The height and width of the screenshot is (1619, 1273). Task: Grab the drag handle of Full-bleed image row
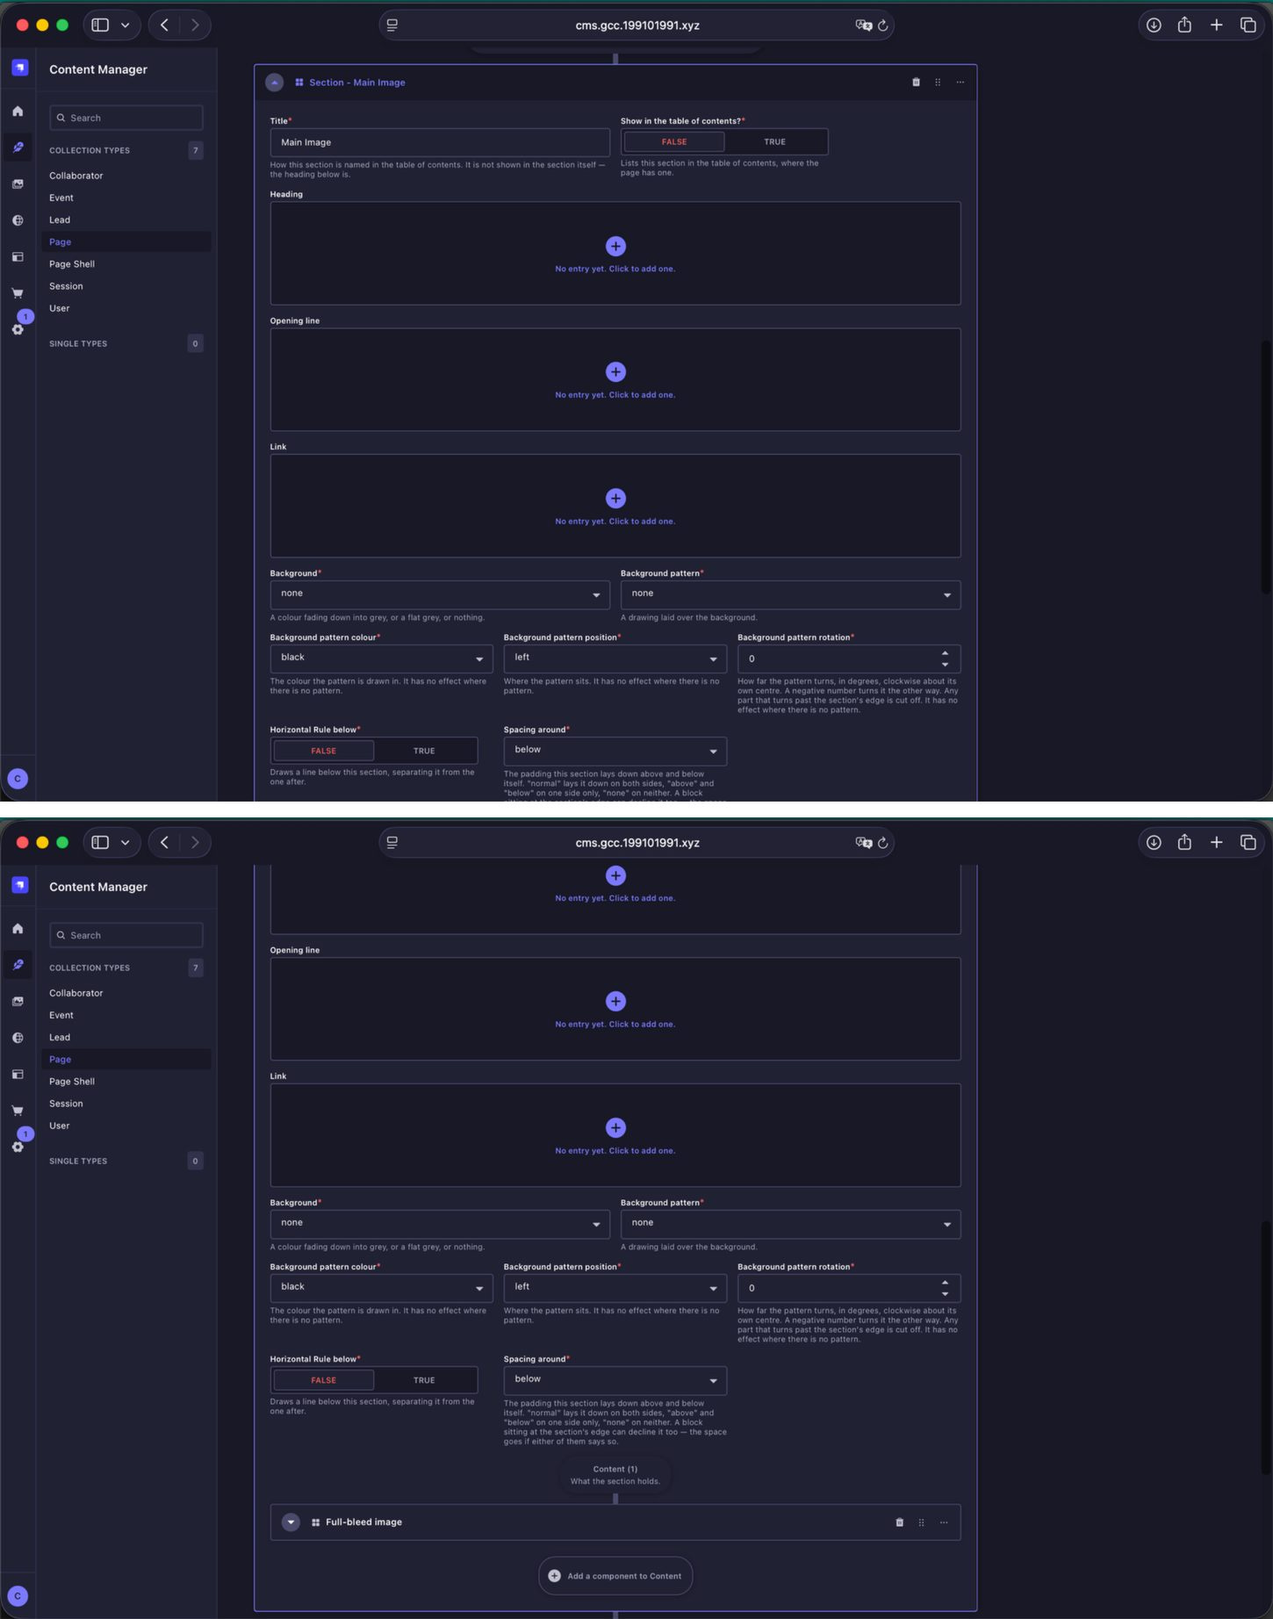click(x=921, y=1522)
